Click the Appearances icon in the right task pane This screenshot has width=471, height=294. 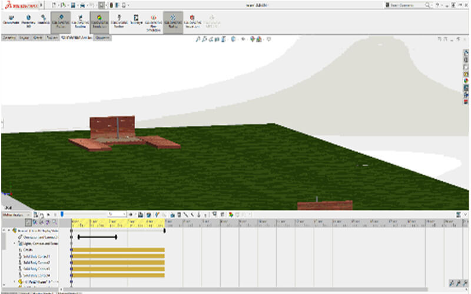click(x=466, y=80)
